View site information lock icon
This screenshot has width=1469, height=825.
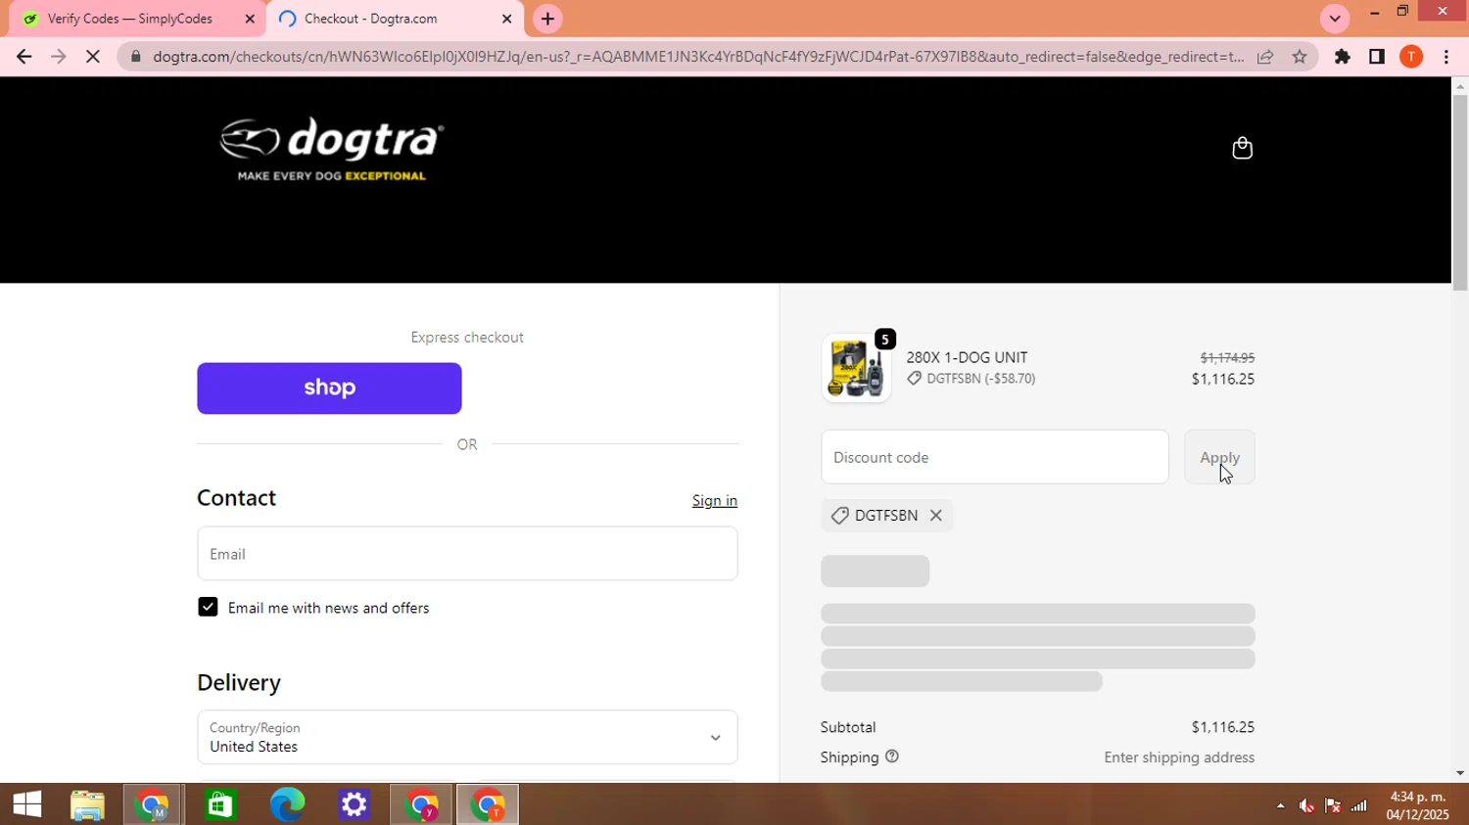click(x=136, y=57)
